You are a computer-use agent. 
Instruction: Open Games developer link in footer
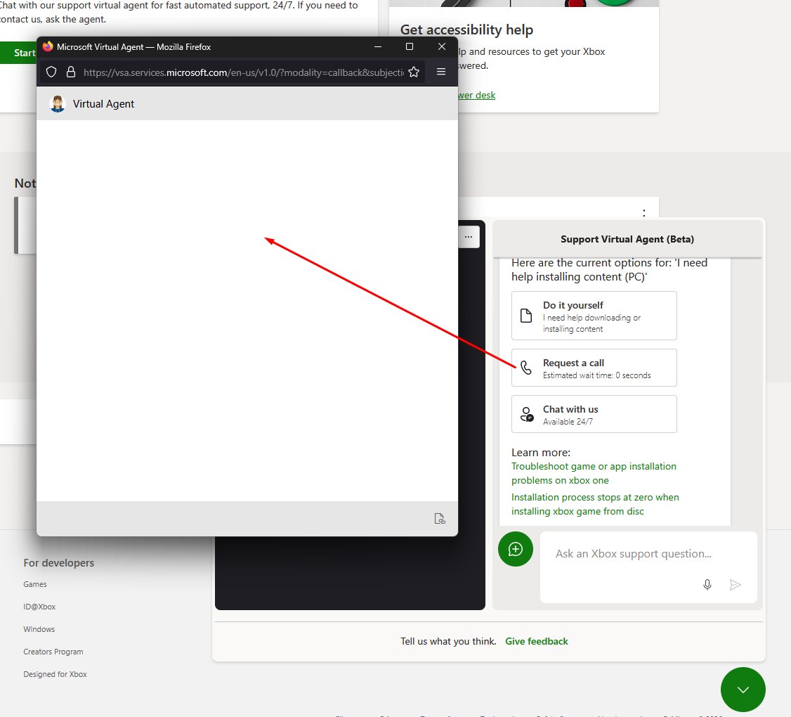pyautogui.click(x=35, y=584)
